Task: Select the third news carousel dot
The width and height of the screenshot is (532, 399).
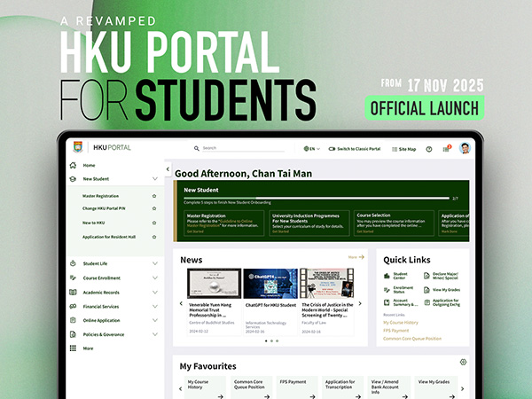Action: click(x=278, y=341)
